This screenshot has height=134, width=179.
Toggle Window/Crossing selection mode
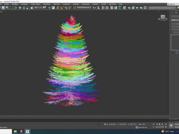click(x=15, y=8)
